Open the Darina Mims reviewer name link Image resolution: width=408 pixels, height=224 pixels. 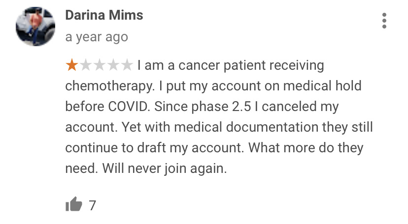point(104,16)
